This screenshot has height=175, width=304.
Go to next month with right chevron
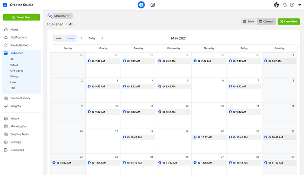[102, 38]
